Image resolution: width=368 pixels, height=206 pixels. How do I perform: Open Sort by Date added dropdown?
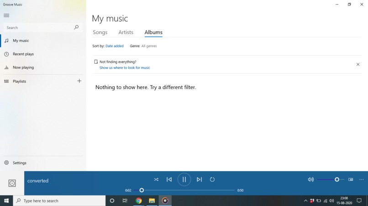coord(115,46)
